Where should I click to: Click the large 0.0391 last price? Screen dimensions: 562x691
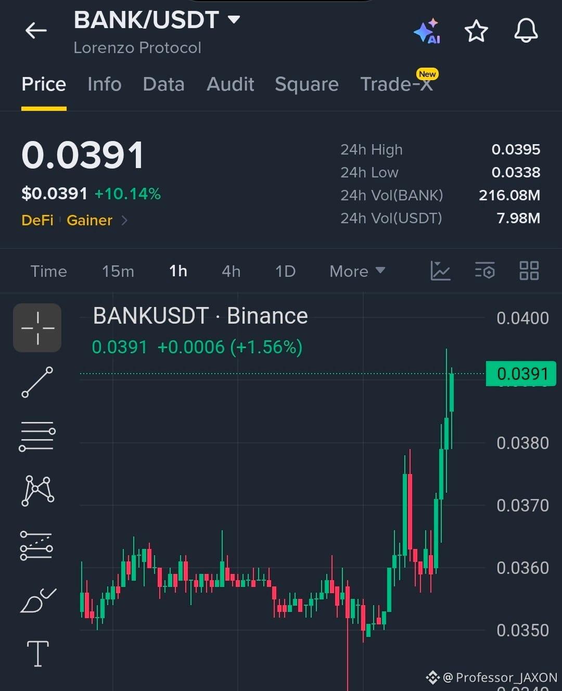(x=83, y=155)
